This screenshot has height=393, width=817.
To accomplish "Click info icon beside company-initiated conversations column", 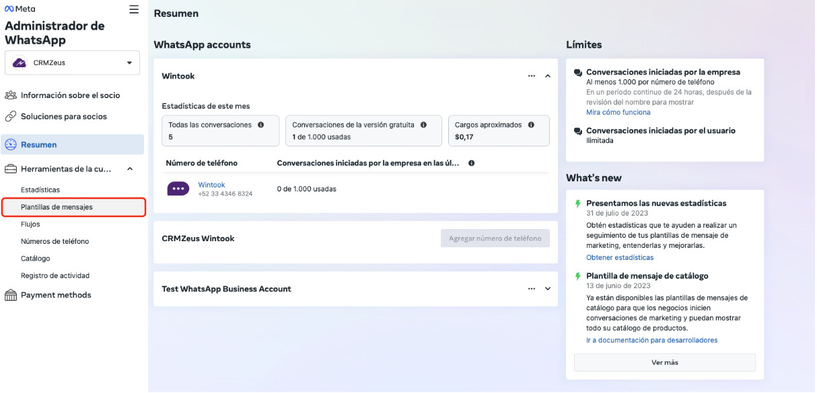I will pyautogui.click(x=471, y=163).
